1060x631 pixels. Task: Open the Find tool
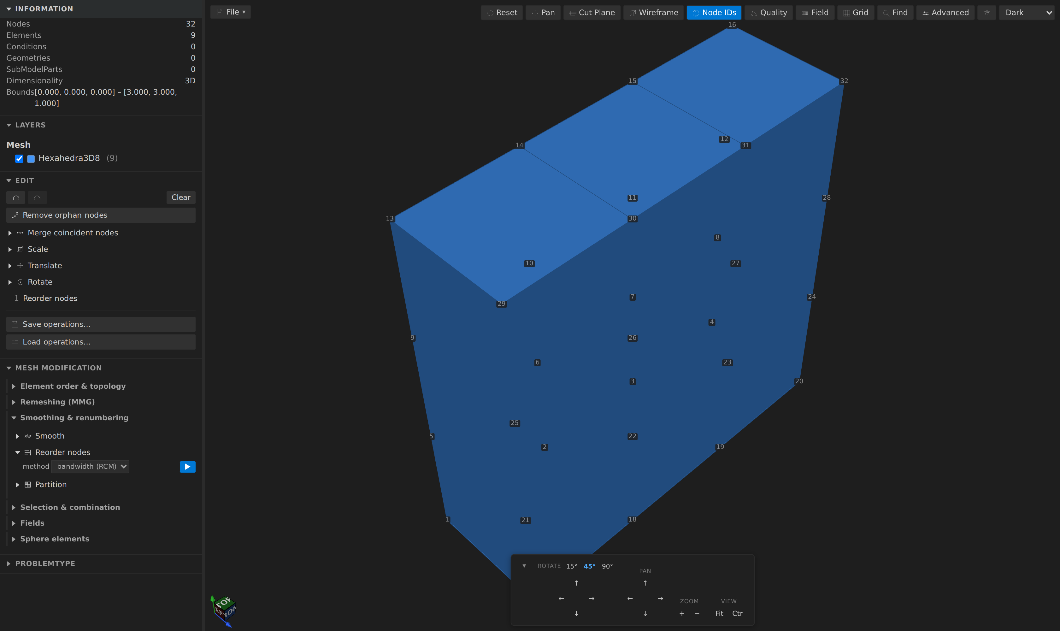click(x=895, y=13)
